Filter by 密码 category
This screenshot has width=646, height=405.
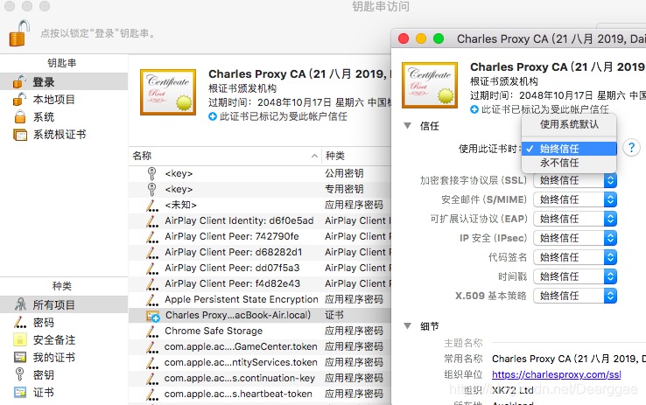[x=64, y=322]
